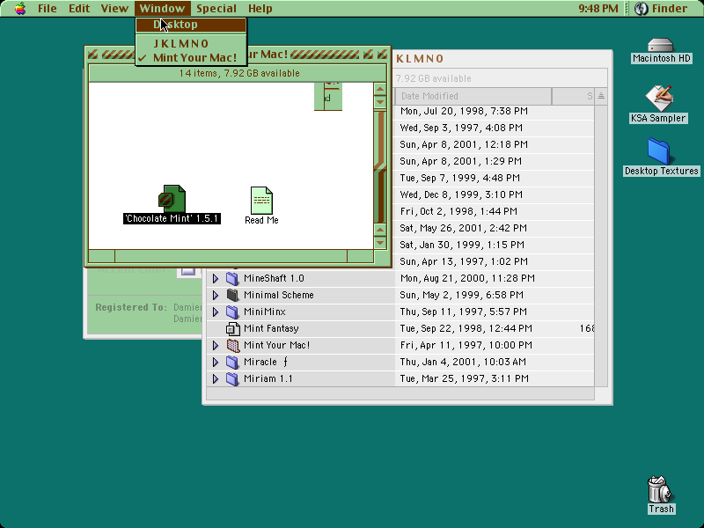Expand the Mint Your Mac! folder row
Viewport: 704px width, 528px height.
pos(216,345)
